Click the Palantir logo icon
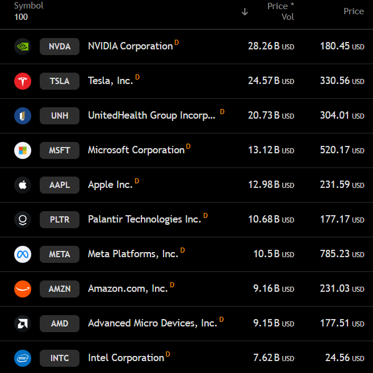Viewport: 373px width, 373px height. tap(23, 220)
